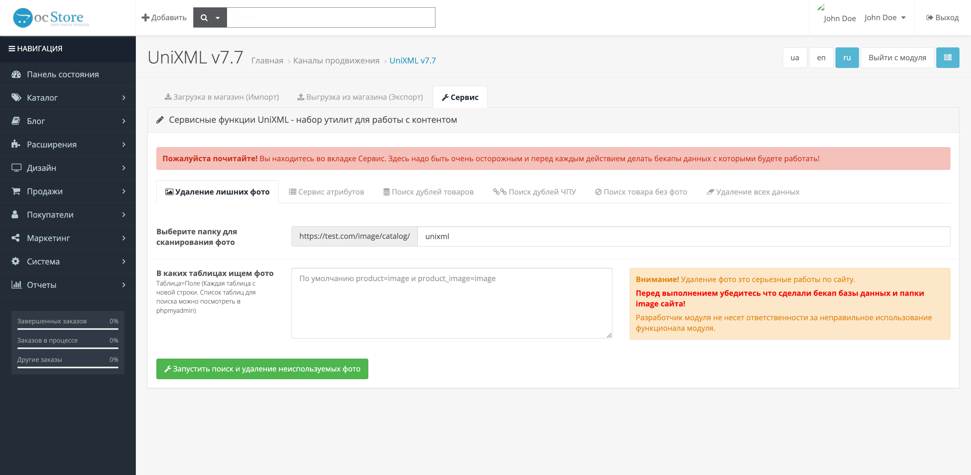Image resolution: width=971 pixels, height=475 pixels.
Task: Click the Добавить button
Action: [x=164, y=18]
